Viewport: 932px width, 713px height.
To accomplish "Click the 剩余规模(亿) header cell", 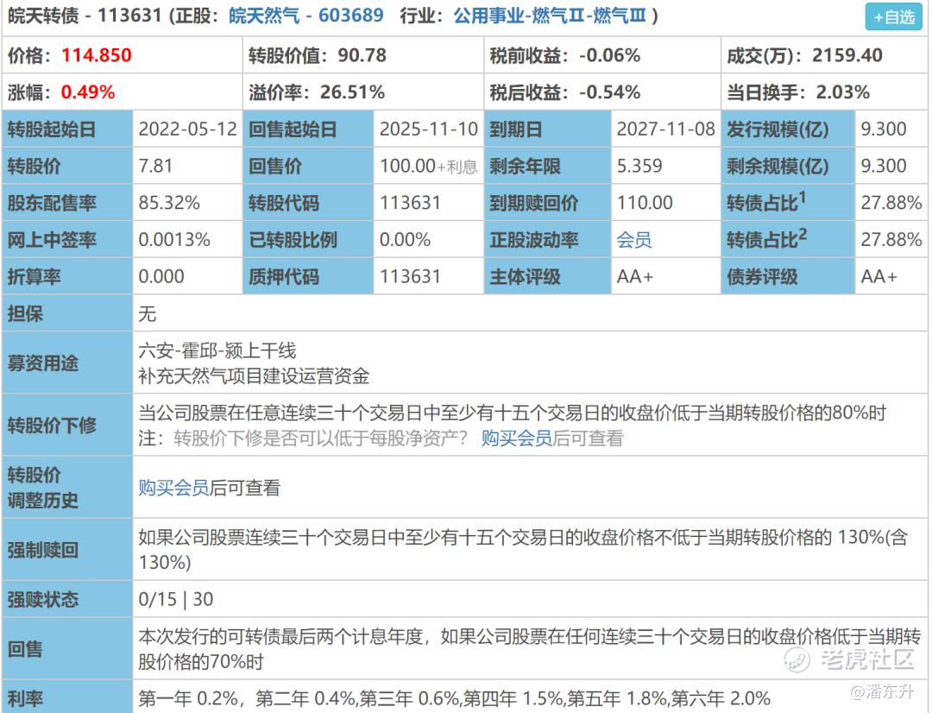I will [788, 166].
